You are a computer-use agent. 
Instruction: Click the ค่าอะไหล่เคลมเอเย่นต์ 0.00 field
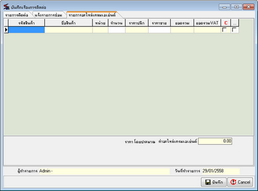click(x=215, y=141)
